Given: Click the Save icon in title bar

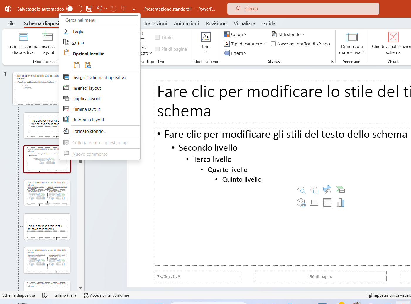Looking at the screenshot, I should tap(89, 9).
